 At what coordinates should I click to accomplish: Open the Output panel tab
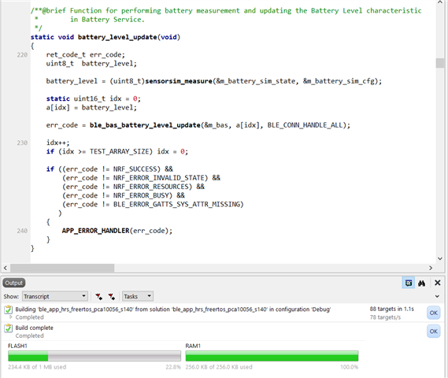tap(14, 283)
